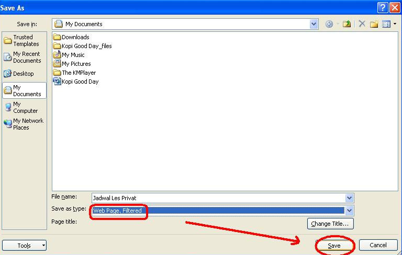Screen dimensions: 402x255
Task: Click the Change Title button
Action: (x=330, y=224)
